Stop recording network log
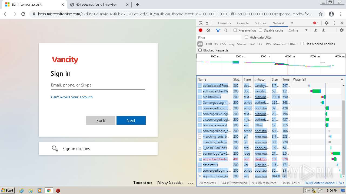The image size is (346, 194). pos(201,30)
